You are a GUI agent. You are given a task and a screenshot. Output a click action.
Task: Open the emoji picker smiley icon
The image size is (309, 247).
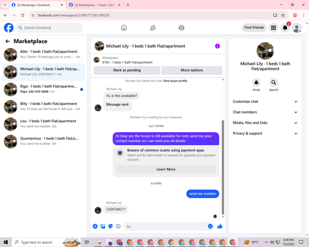tap(210, 227)
